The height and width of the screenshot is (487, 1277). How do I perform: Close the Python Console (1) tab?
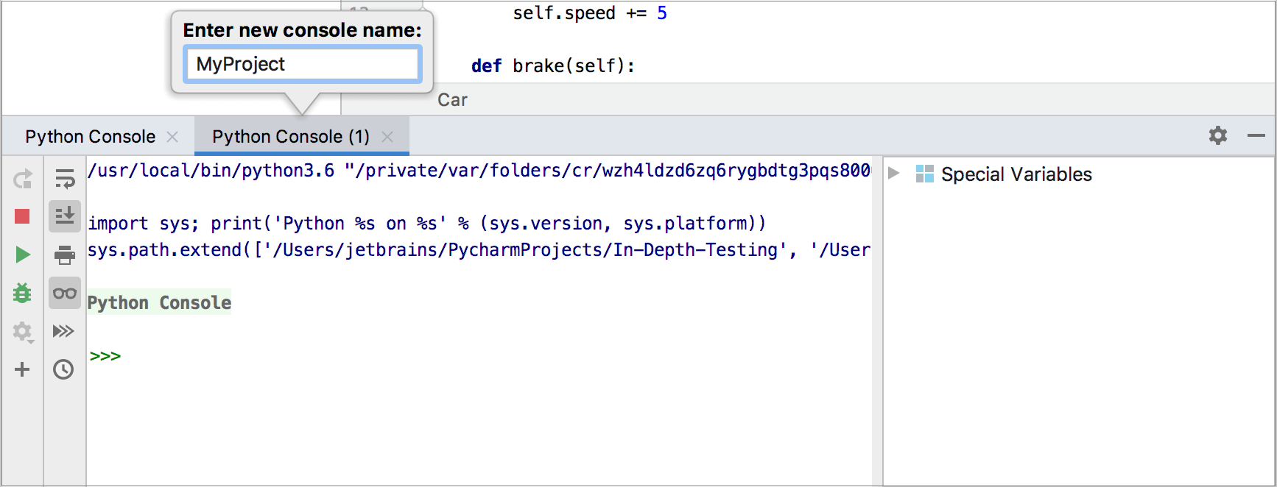[387, 137]
